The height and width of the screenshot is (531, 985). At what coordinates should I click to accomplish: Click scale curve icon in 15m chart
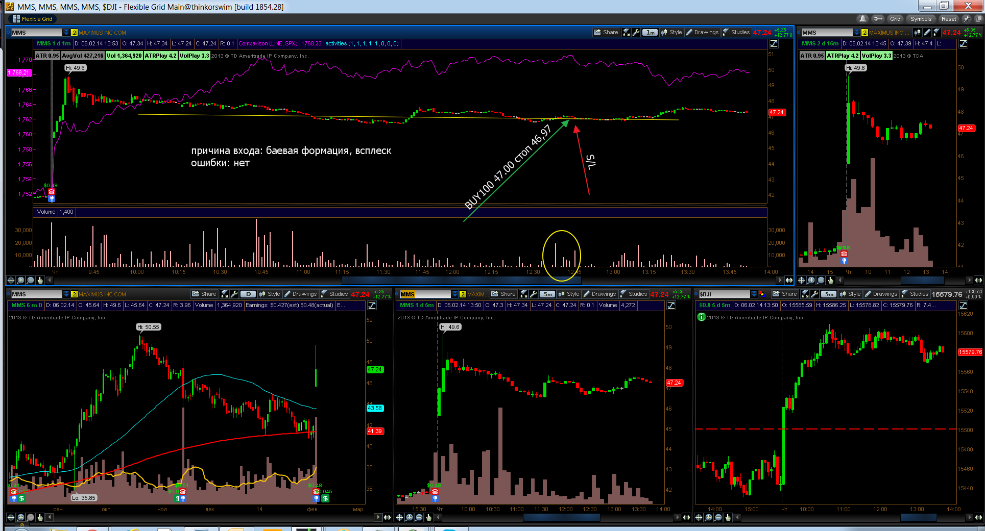tap(963, 44)
